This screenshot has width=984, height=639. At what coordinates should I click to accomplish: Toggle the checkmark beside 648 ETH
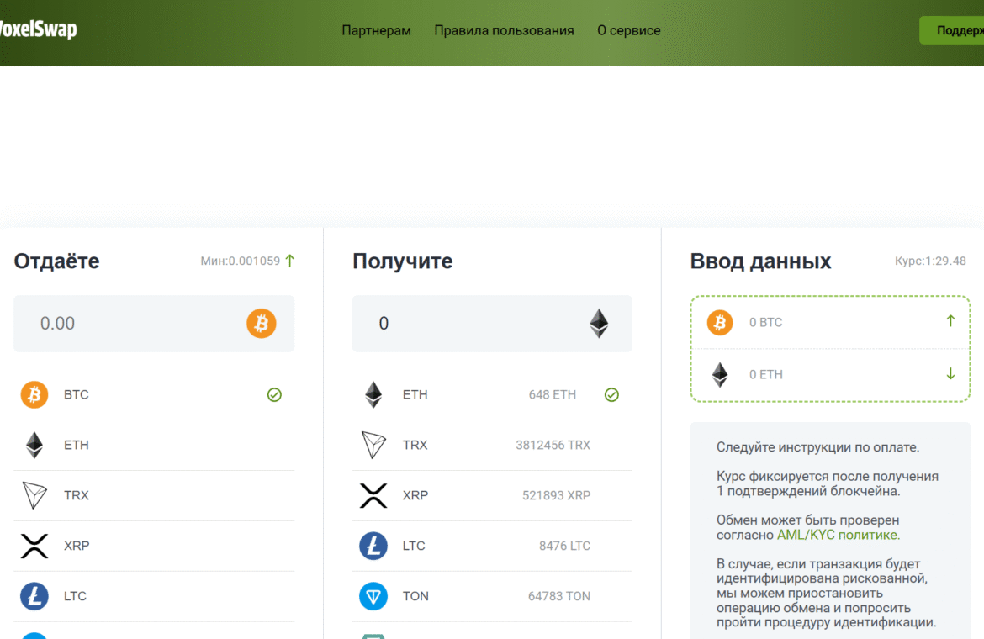tap(611, 394)
